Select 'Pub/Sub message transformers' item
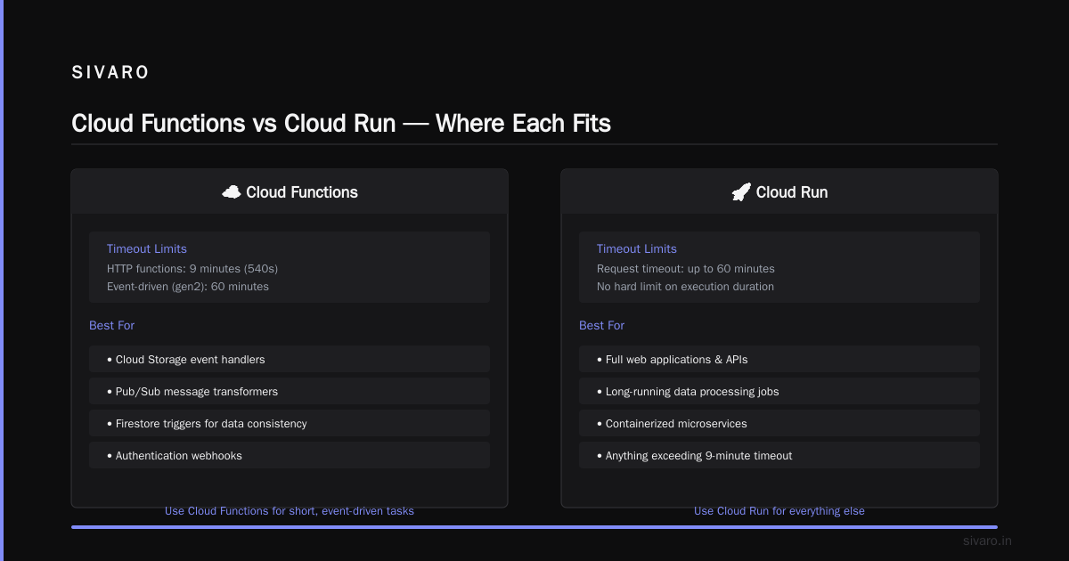The image size is (1069, 561). point(290,391)
